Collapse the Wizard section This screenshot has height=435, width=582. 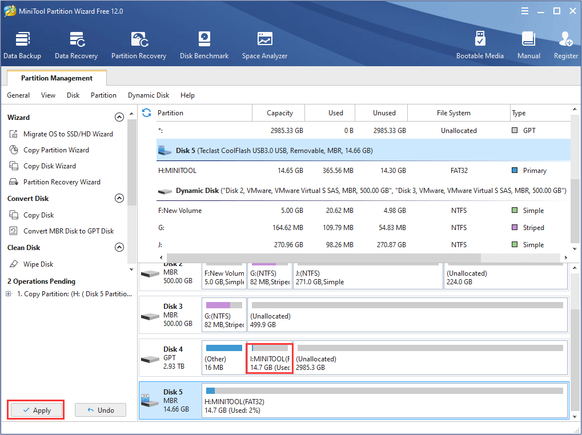click(119, 117)
